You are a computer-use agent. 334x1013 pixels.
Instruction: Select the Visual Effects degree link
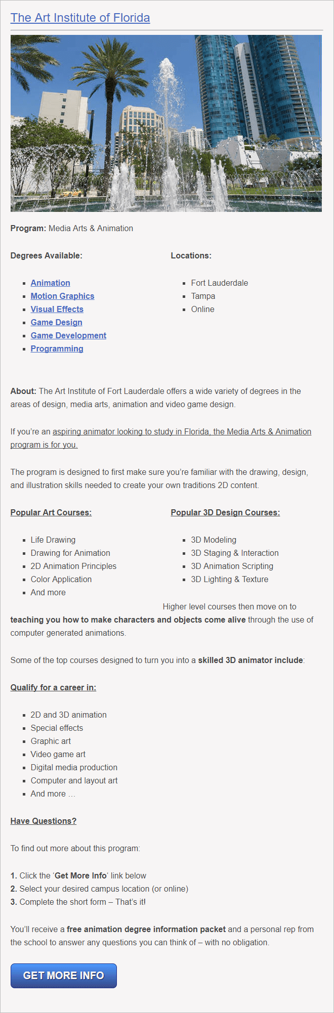click(x=57, y=309)
